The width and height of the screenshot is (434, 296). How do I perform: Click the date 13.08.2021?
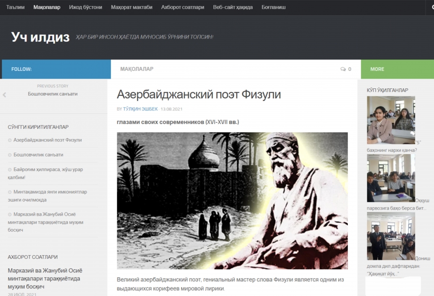(171, 109)
